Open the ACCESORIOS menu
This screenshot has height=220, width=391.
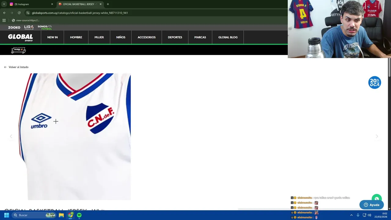pos(147,37)
